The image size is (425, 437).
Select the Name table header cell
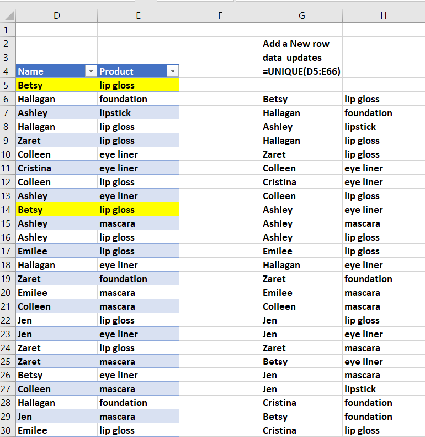(x=50, y=71)
